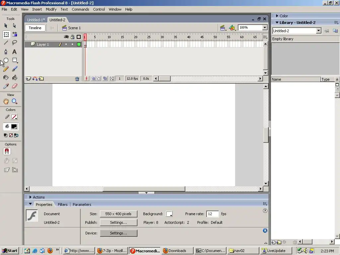Click the Swap Colors icon
This screenshot has height=255, width=340.
coord(16,135)
